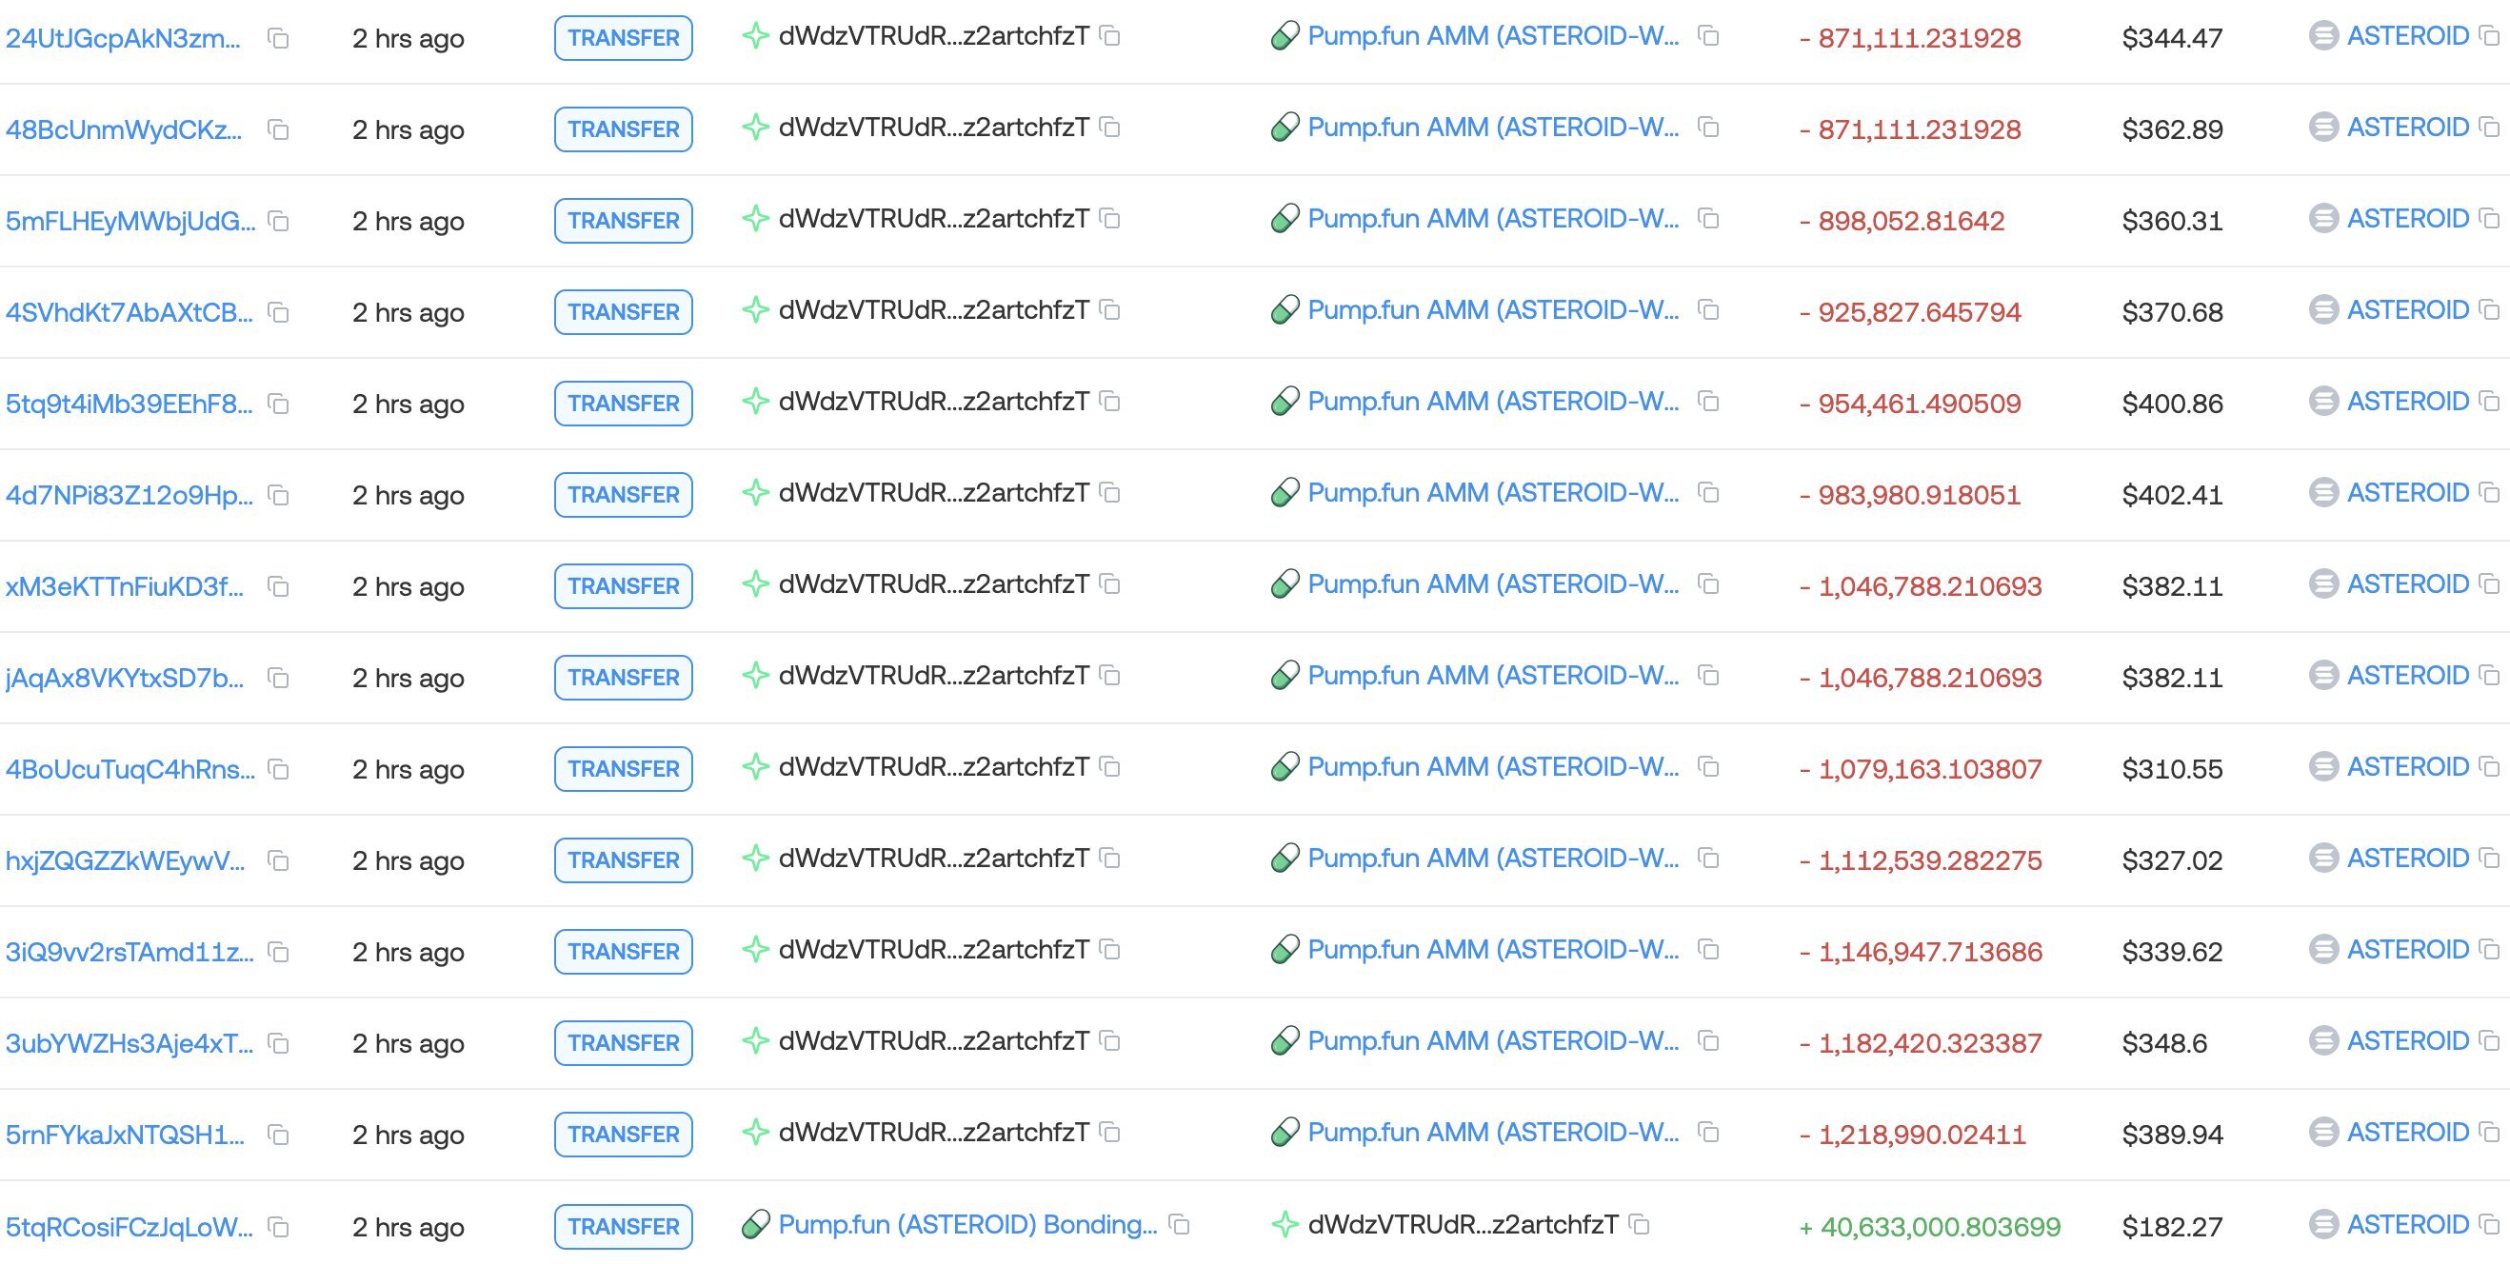The image size is (2510, 1264).
Task: Select amount + 40,633,000.803699
Action: tap(1929, 1227)
